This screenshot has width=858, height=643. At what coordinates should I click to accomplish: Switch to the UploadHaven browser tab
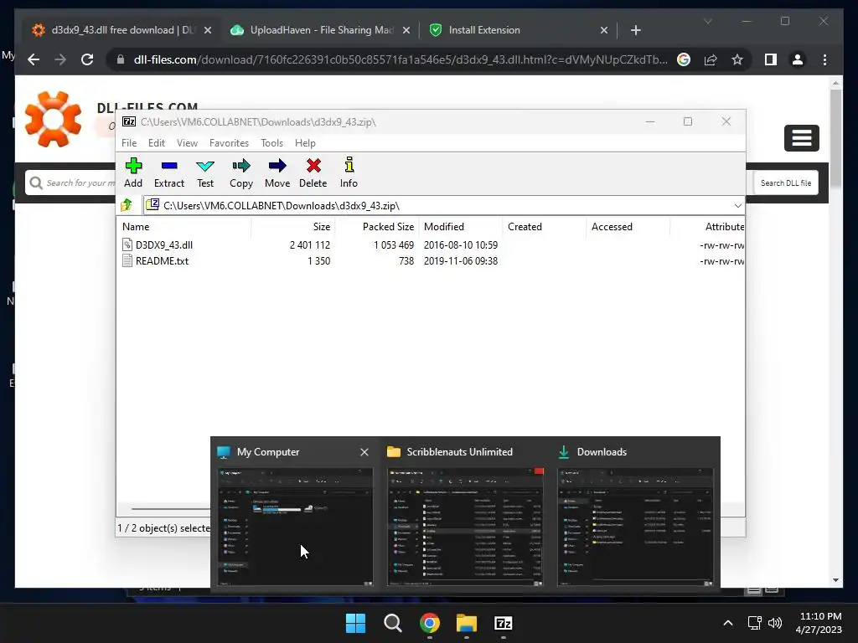(320, 30)
